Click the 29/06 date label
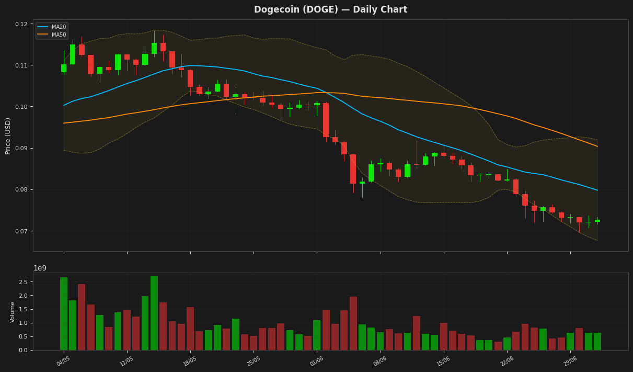This screenshot has height=372, width=633. (x=569, y=360)
